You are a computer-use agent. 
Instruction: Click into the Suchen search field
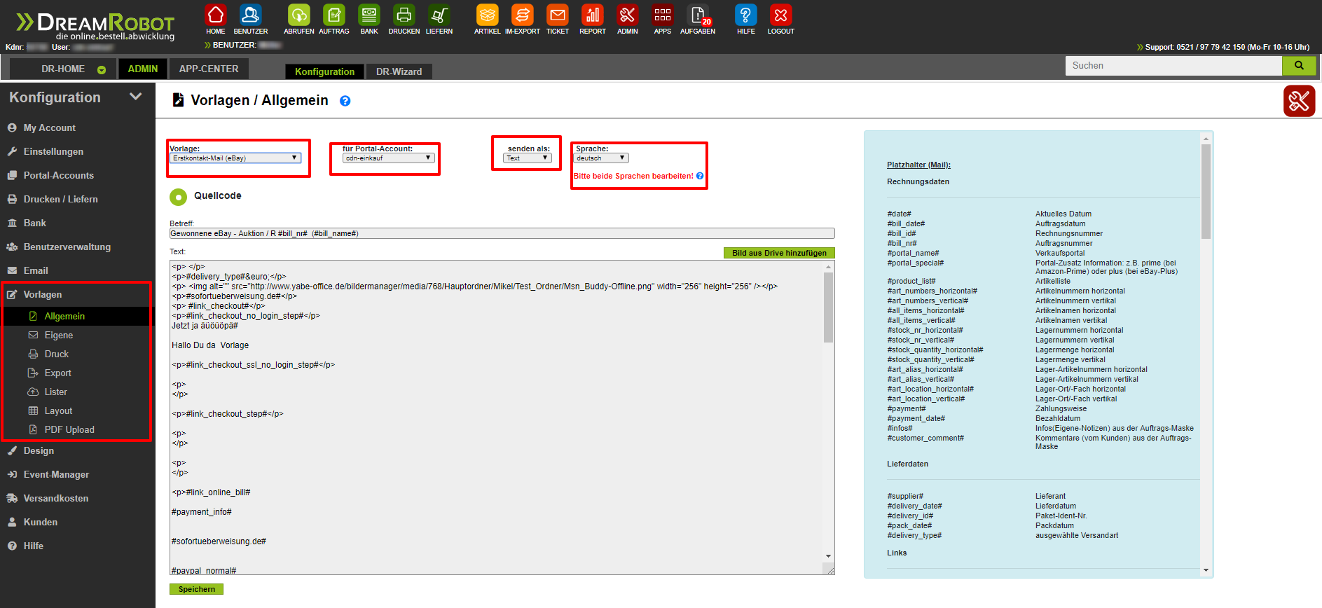tap(1173, 65)
